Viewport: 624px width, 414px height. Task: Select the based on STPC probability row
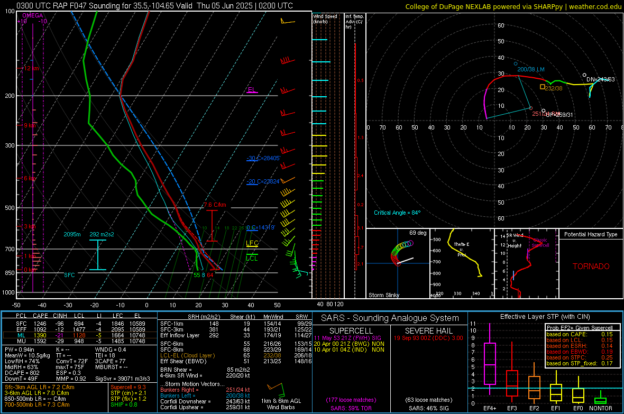580,357
